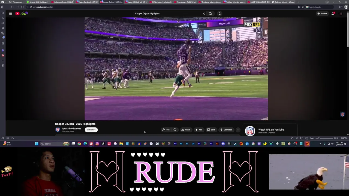This screenshot has height=196, width=349.
Task: Expand the tab list dropdown arrow
Action: click(x=327, y=2)
